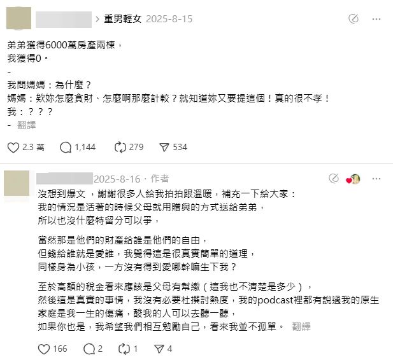Like the original post with 2.3 萬 likes

13,148
